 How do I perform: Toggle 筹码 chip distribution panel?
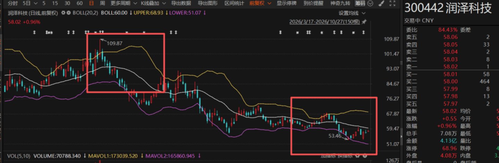point(360,3)
